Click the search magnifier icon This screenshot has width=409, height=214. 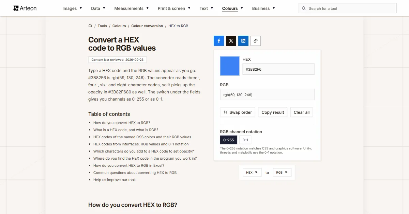pyautogui.click(x=304, y=8)
